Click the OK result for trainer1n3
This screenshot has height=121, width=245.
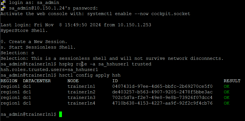(226, 98)
